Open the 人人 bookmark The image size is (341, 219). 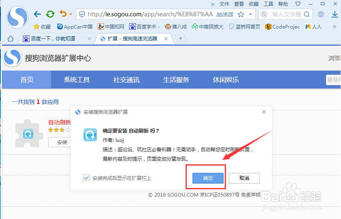[313, 27]
